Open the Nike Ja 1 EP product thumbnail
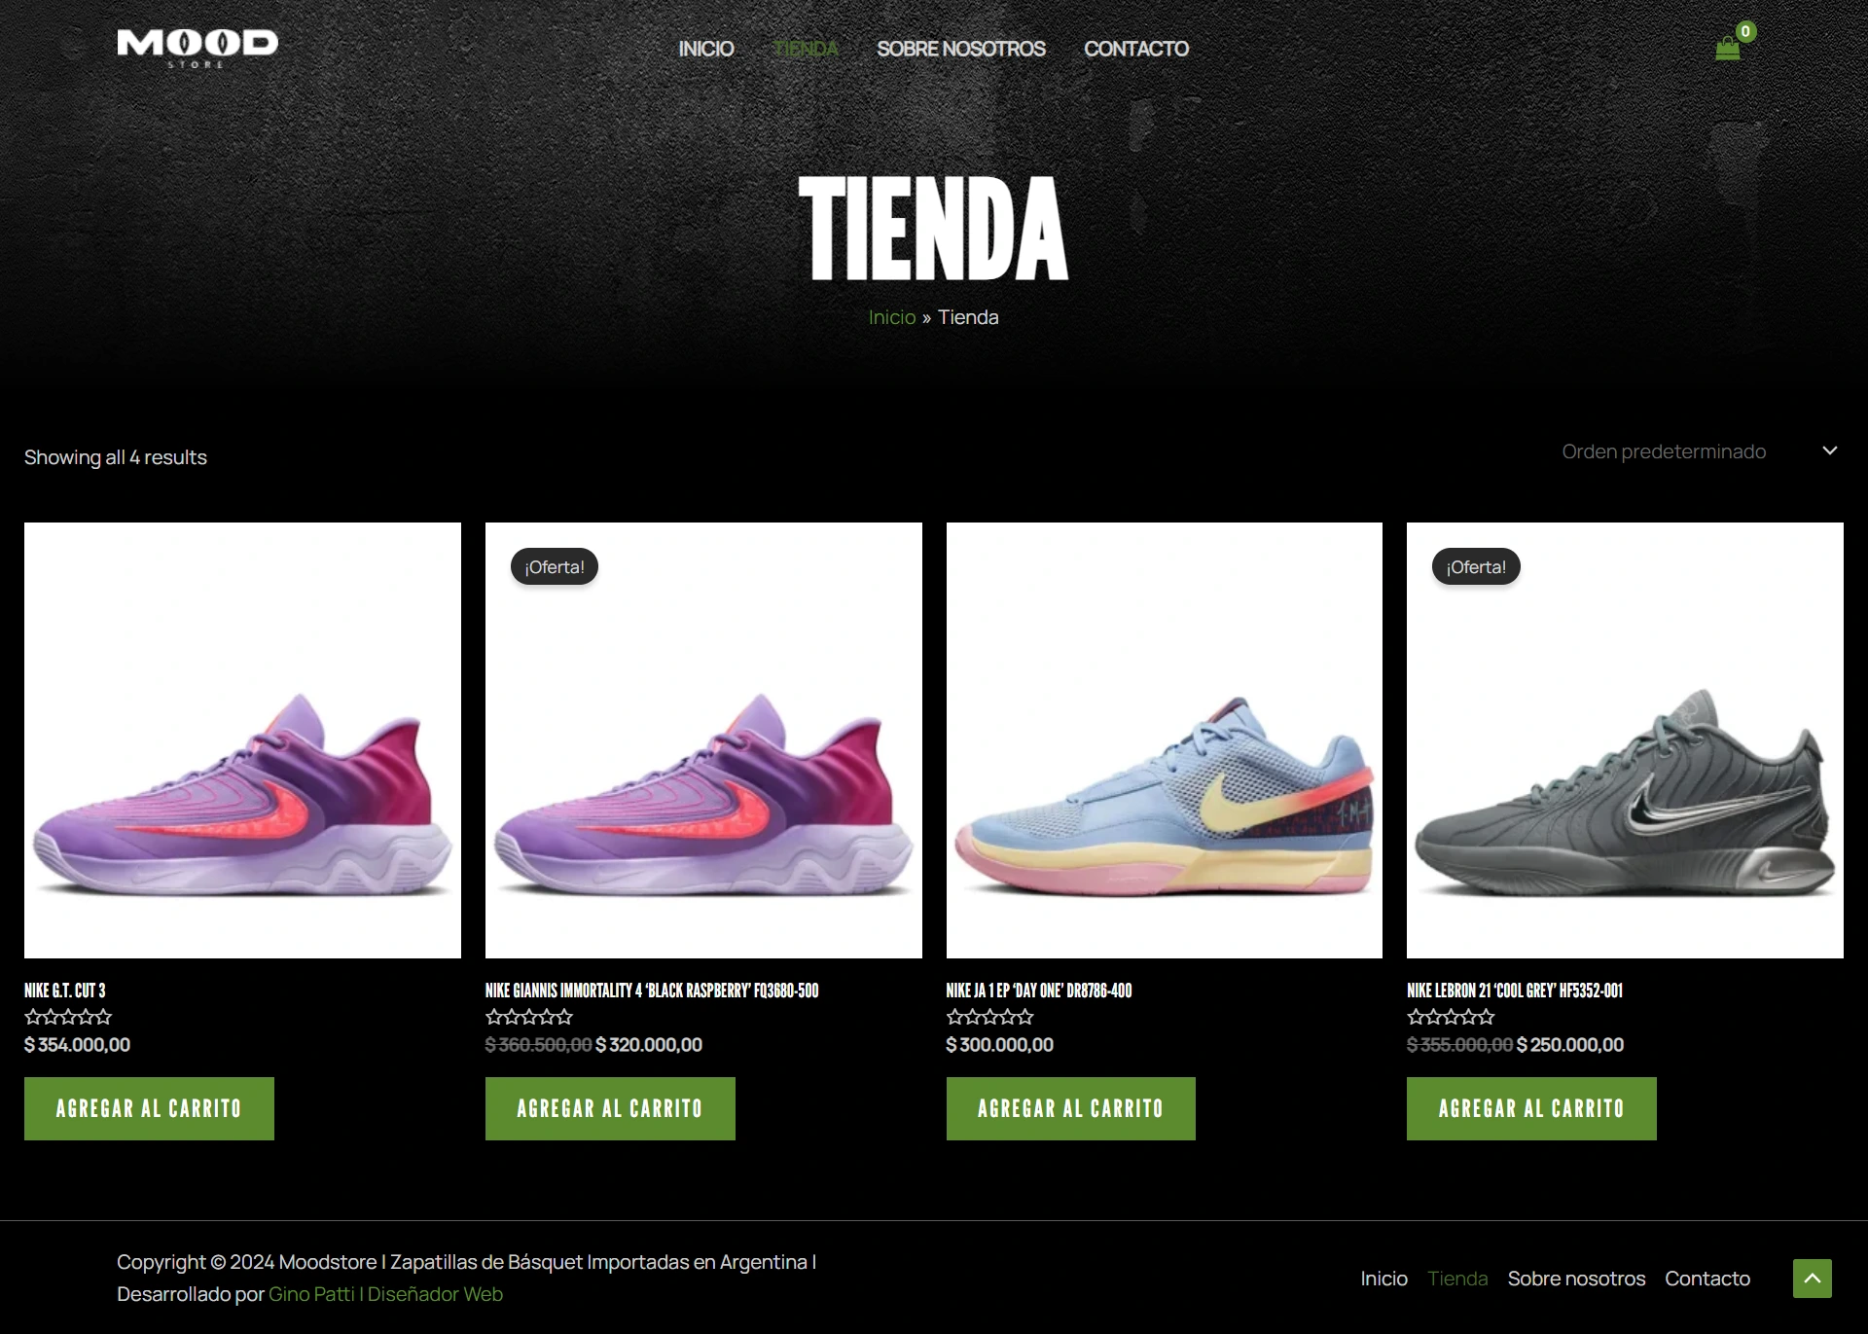Image resolution: width=1868 pixels, height=1334 pixels. point(1164,740)
